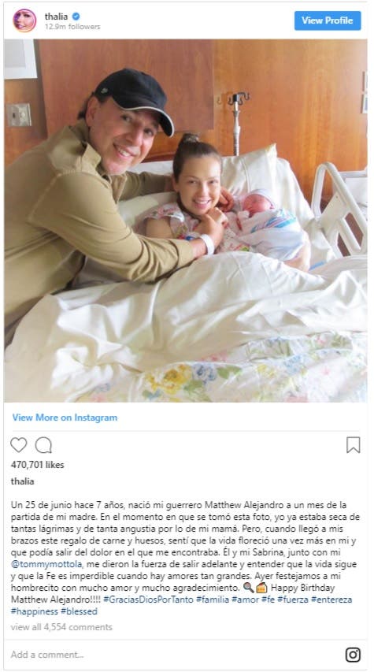Open the #fuerza hashtag
The image size is (374, 672).
[x=293, y=600]
